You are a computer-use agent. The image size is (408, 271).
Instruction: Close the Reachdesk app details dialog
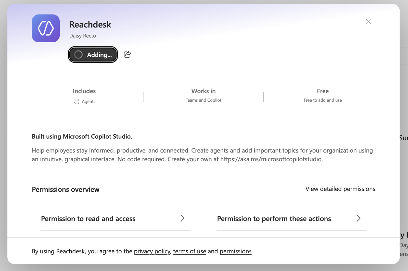tap(368, 21)
